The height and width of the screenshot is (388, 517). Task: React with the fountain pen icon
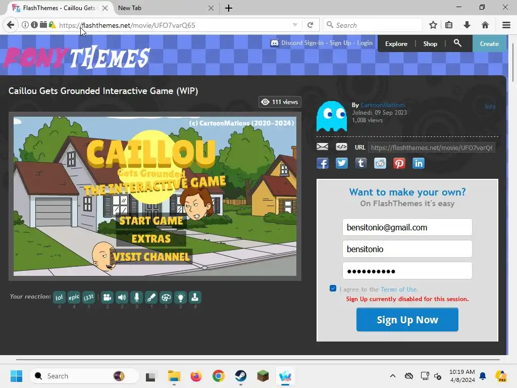[151, 297]
